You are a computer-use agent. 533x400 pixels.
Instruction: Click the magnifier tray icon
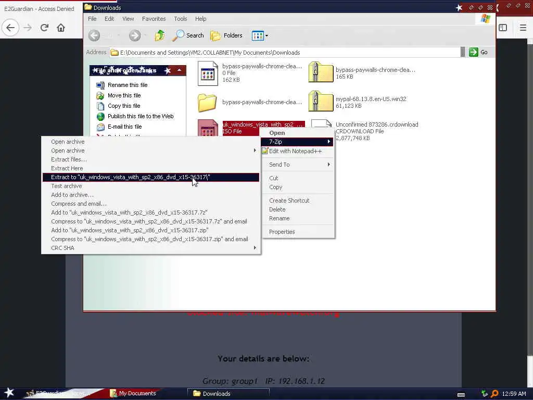(x=494, y=394)
